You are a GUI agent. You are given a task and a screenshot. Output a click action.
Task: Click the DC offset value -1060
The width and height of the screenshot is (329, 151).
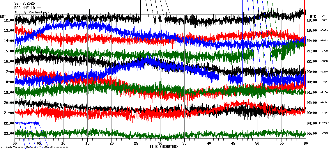(324, 102)
